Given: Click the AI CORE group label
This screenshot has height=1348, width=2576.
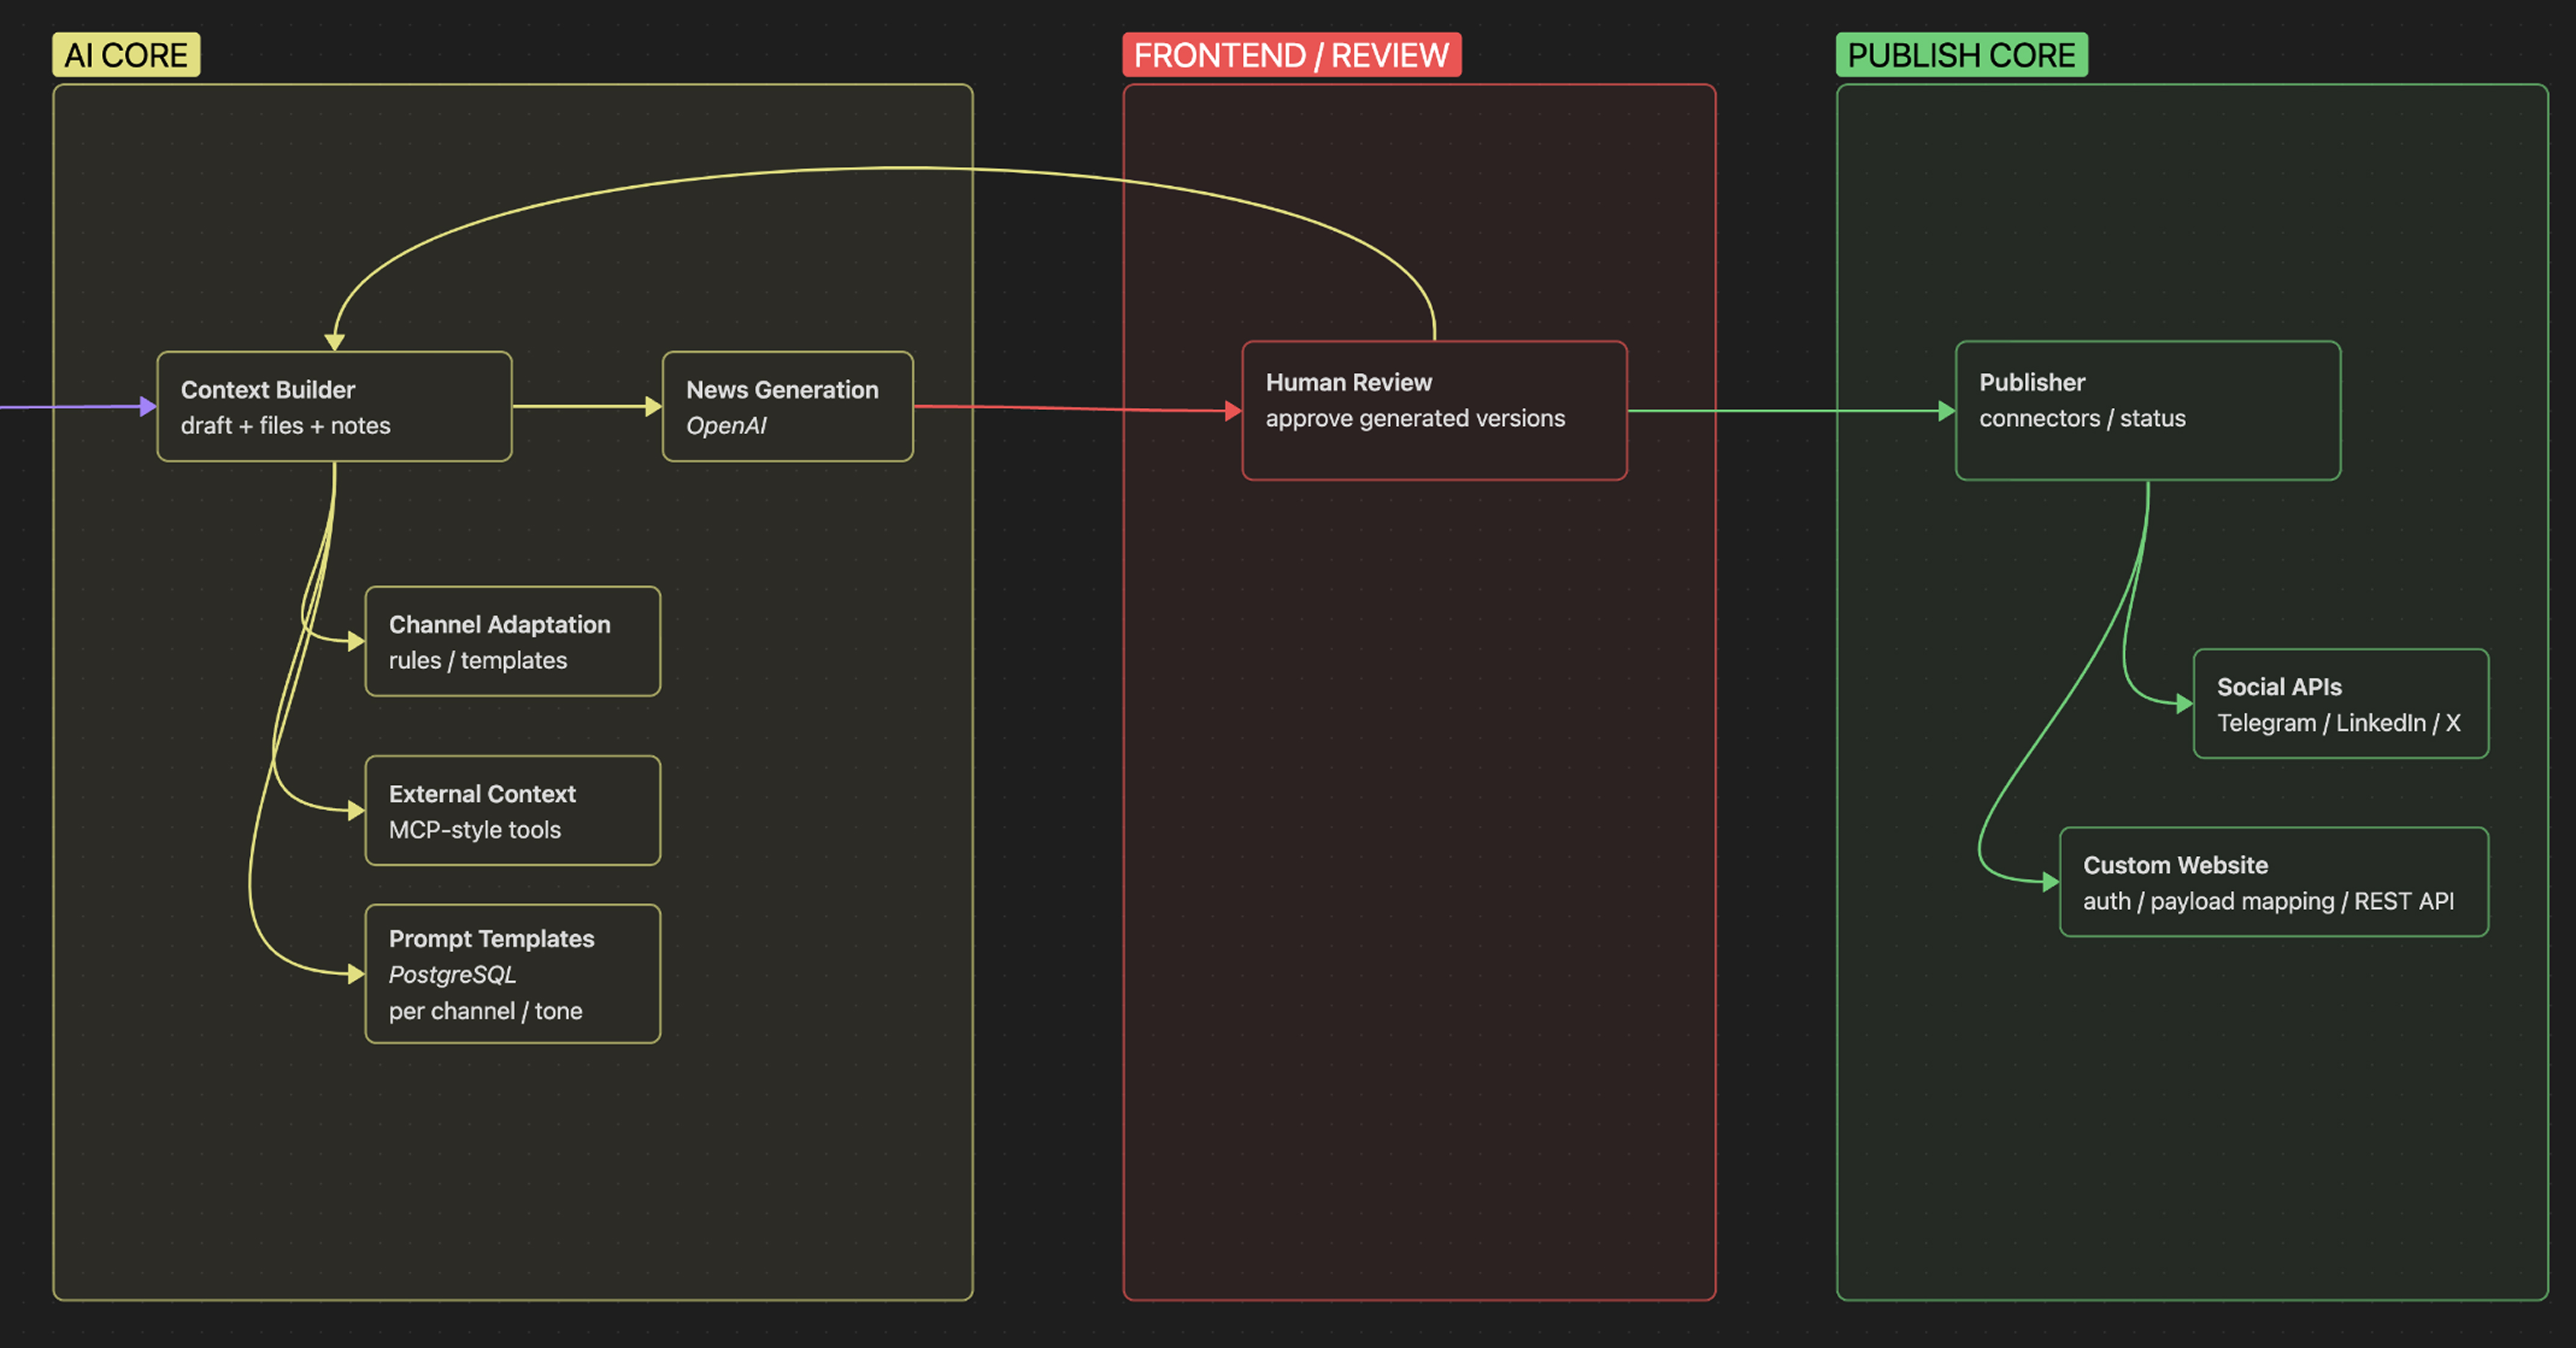Looking at the screenshot, I should coord(126,55).
